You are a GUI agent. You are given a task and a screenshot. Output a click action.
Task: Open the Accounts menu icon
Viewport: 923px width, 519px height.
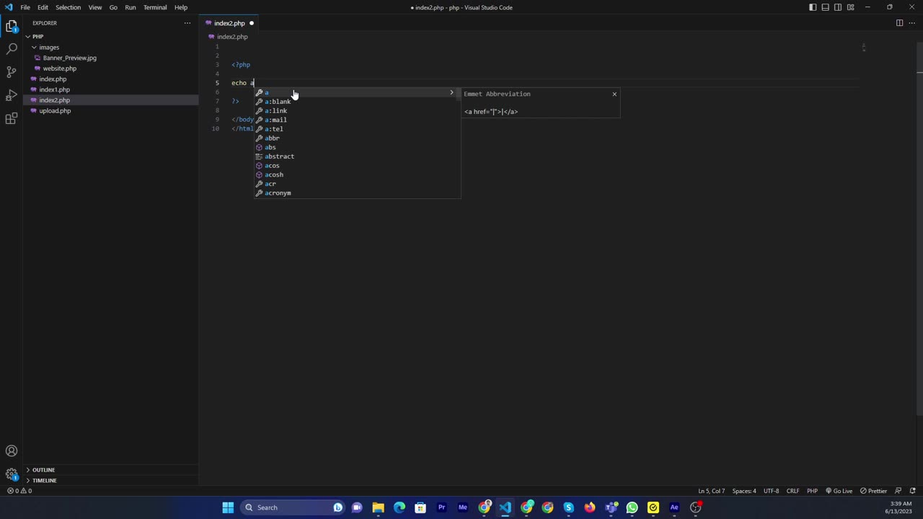pyautogui.click(x=12, y=451)
